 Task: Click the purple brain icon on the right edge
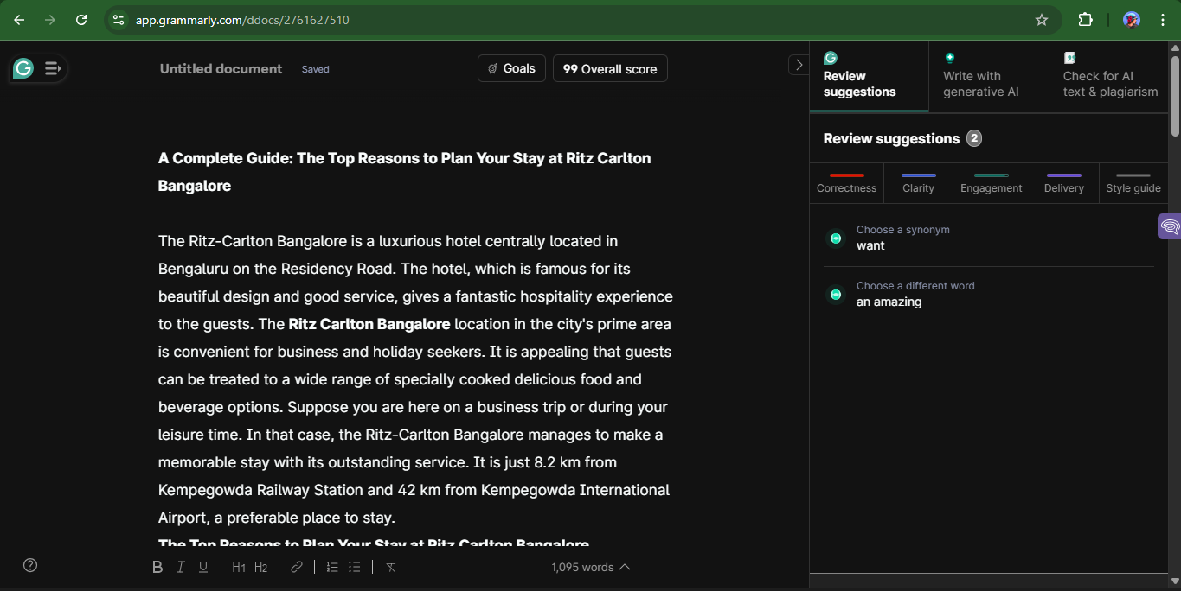(1170, 227)
